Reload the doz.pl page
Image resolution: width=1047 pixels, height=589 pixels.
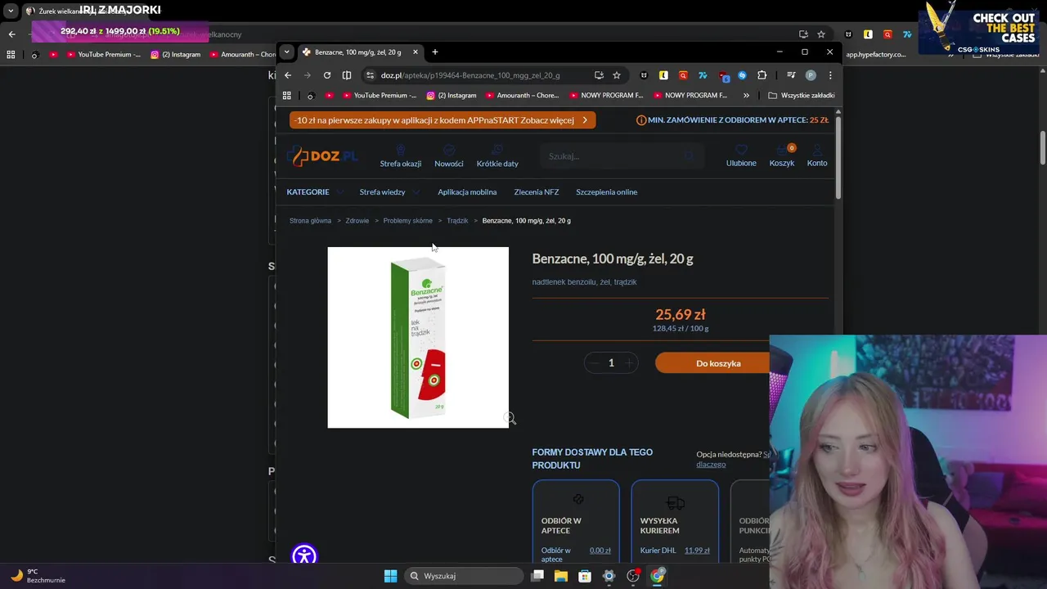pos(327,75)
